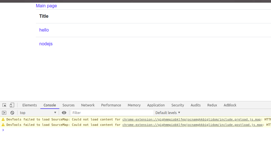
Task: Follow the Main page link
Action: pos(46,6)
